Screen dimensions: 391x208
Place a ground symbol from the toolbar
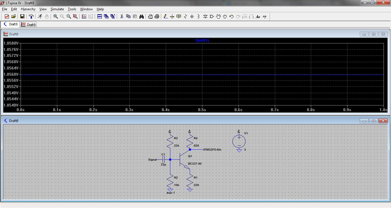[x=172, y=17]
